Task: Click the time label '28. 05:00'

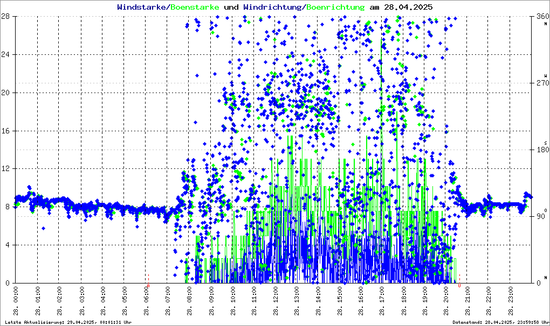Action: tap(124, 301)
